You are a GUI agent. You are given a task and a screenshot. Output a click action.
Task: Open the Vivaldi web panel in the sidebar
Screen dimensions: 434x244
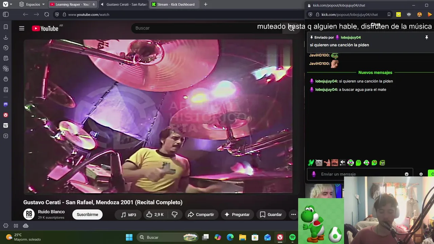click(6, 115)
